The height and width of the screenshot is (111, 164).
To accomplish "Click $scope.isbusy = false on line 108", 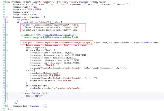I will pyautogui.click(x=25, y=14).
